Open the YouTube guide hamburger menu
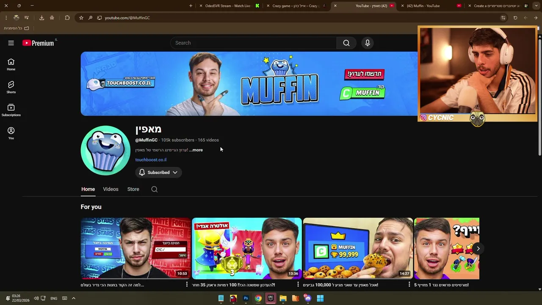 tap(11, 43)
